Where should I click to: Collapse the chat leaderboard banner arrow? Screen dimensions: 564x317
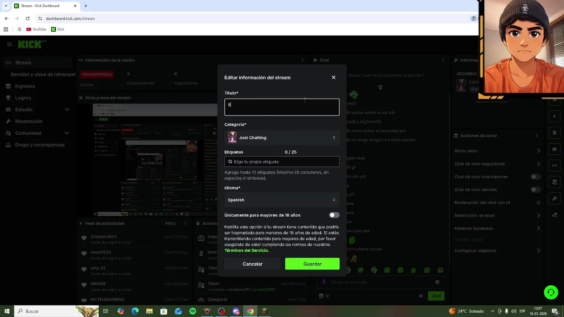pos(380,87)
